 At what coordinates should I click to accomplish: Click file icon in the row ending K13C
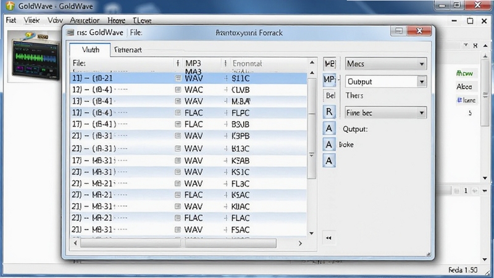click(178, 148)
